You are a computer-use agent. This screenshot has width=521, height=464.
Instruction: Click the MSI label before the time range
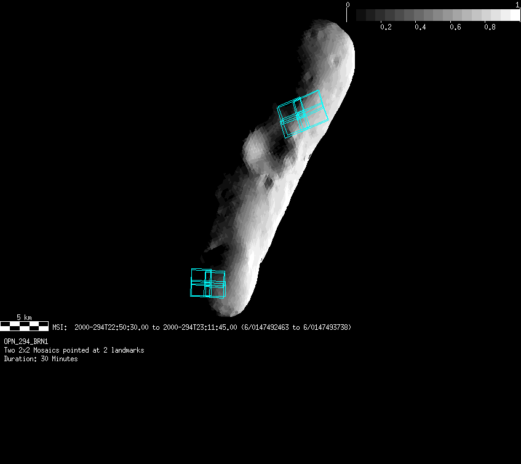tap(60, 327)
